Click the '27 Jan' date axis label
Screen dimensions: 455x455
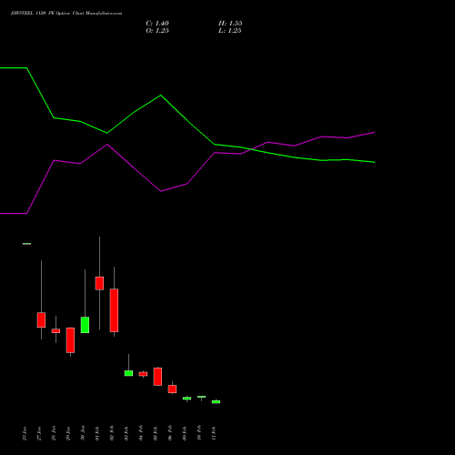tap(39, 433)
